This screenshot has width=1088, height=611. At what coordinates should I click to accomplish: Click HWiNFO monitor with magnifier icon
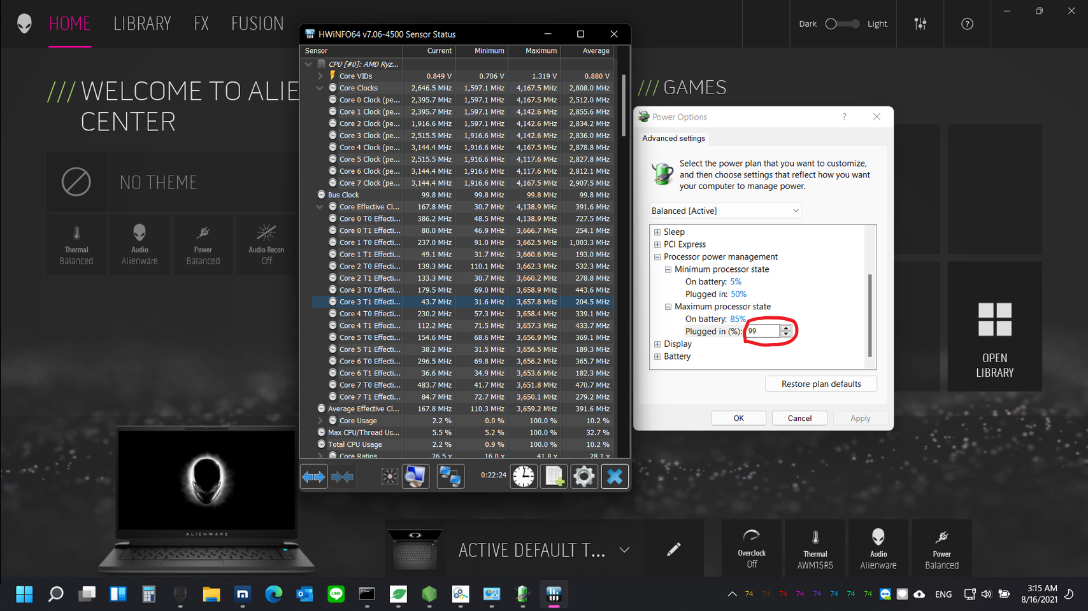415,477
